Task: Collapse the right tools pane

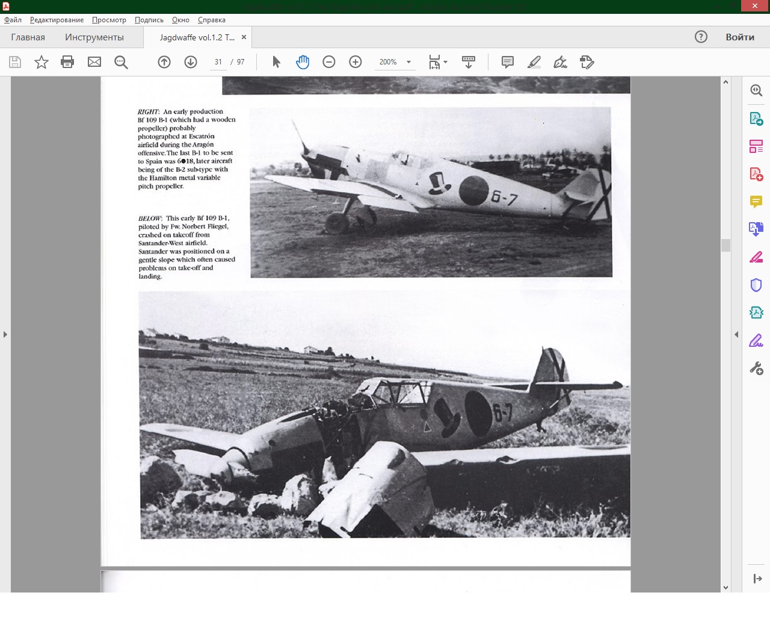Action: [x=736, y=334]
